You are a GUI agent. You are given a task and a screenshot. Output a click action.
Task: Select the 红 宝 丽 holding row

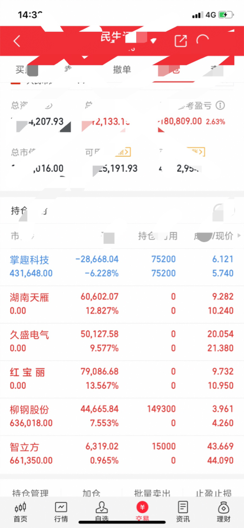(122, 379)
